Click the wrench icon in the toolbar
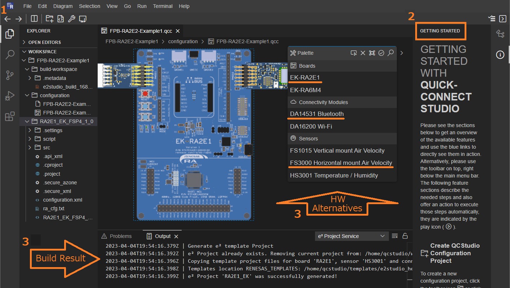Image resolution: width=510 pixels, height=288 pixels. tap(71, 18)
